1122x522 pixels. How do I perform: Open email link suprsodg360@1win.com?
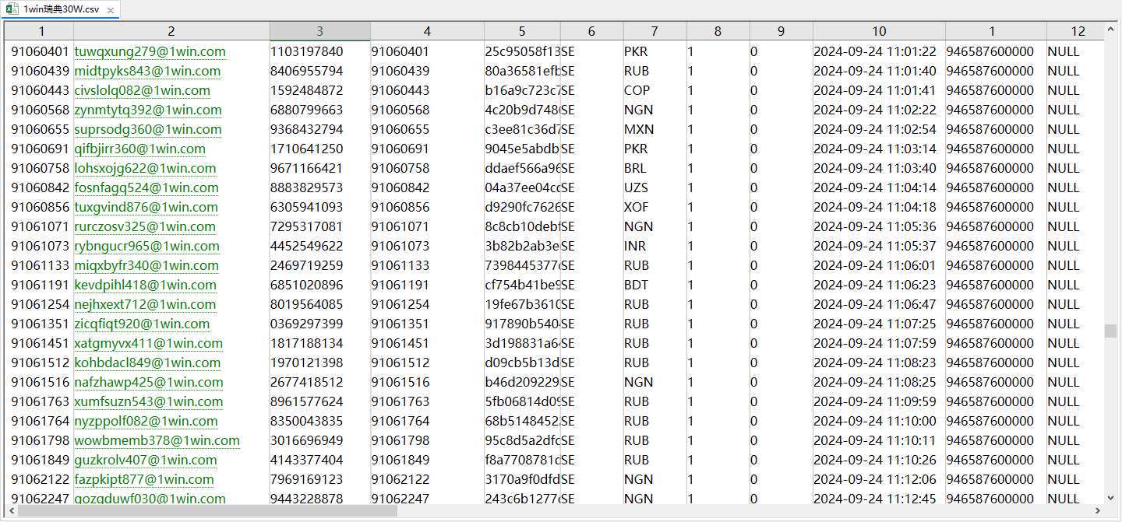[148, 129]
